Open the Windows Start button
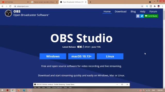 pos(2,90)
